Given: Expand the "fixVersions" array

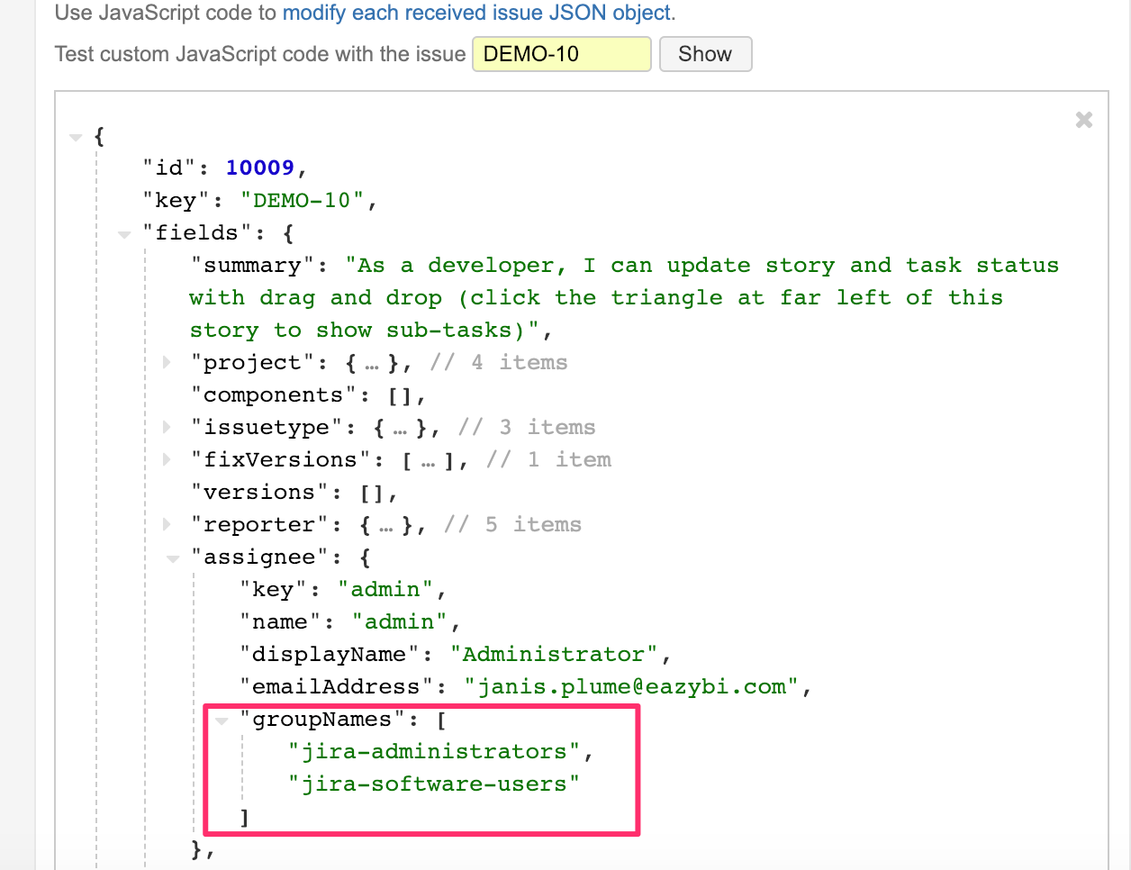Looking at the screenshot, I should (x=167, y=459).
